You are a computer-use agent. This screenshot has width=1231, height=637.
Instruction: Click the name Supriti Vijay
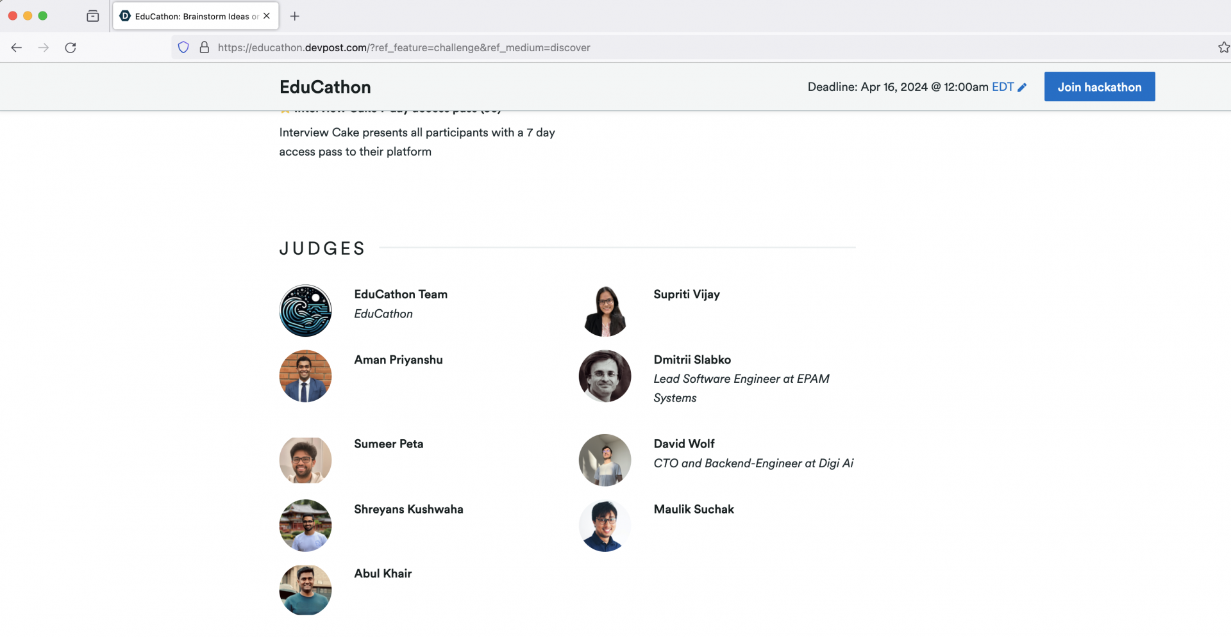point(687,294)
